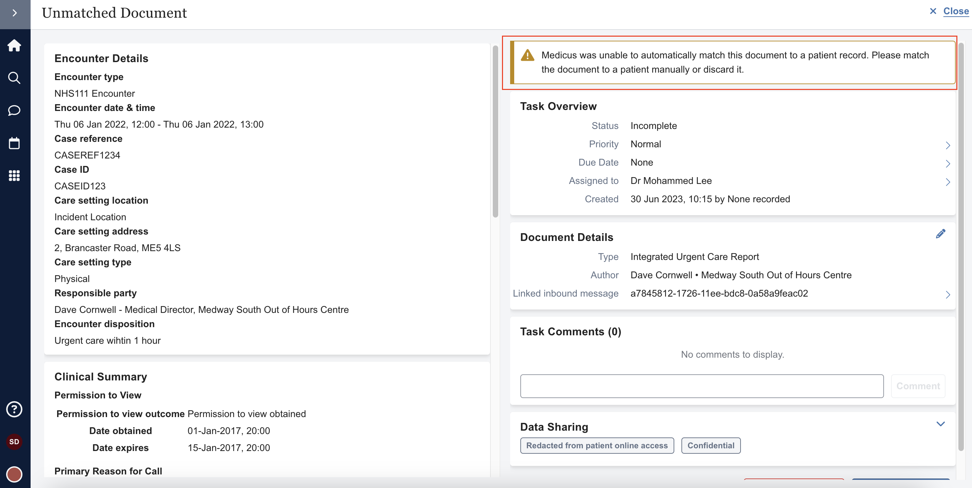Viewport: 972px width, 488px height.
Task: Collapse the Data Sharing section
Action: 940,424
